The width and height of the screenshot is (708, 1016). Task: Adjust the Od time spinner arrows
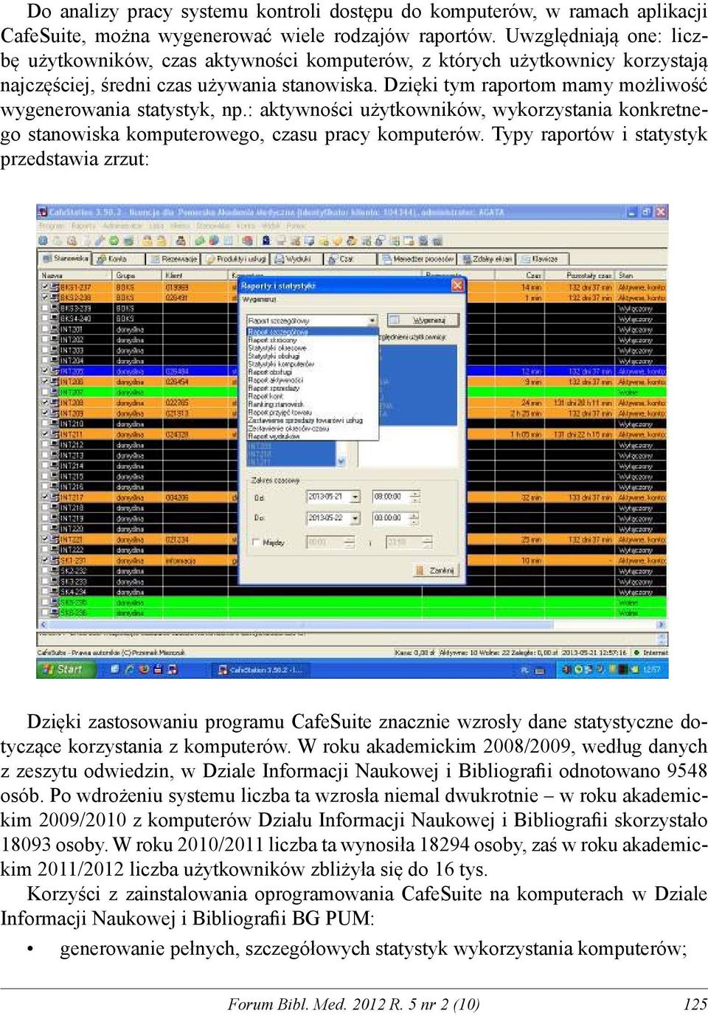coord(415,497)
